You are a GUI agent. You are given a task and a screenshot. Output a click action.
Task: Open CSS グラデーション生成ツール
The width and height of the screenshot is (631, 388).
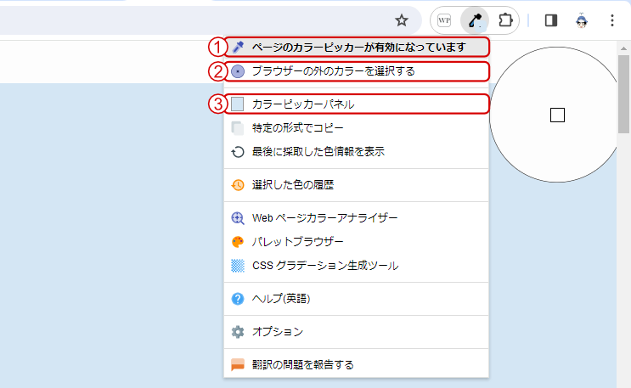(x=356, y=266)
